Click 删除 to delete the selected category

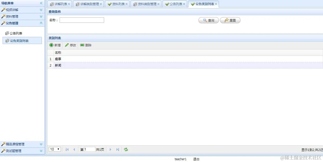[86, 45]
